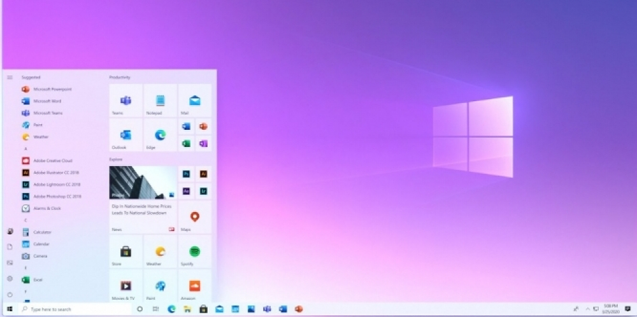637x317 pixels.
Task: Open the small Word tile
Action: [187, 127]
